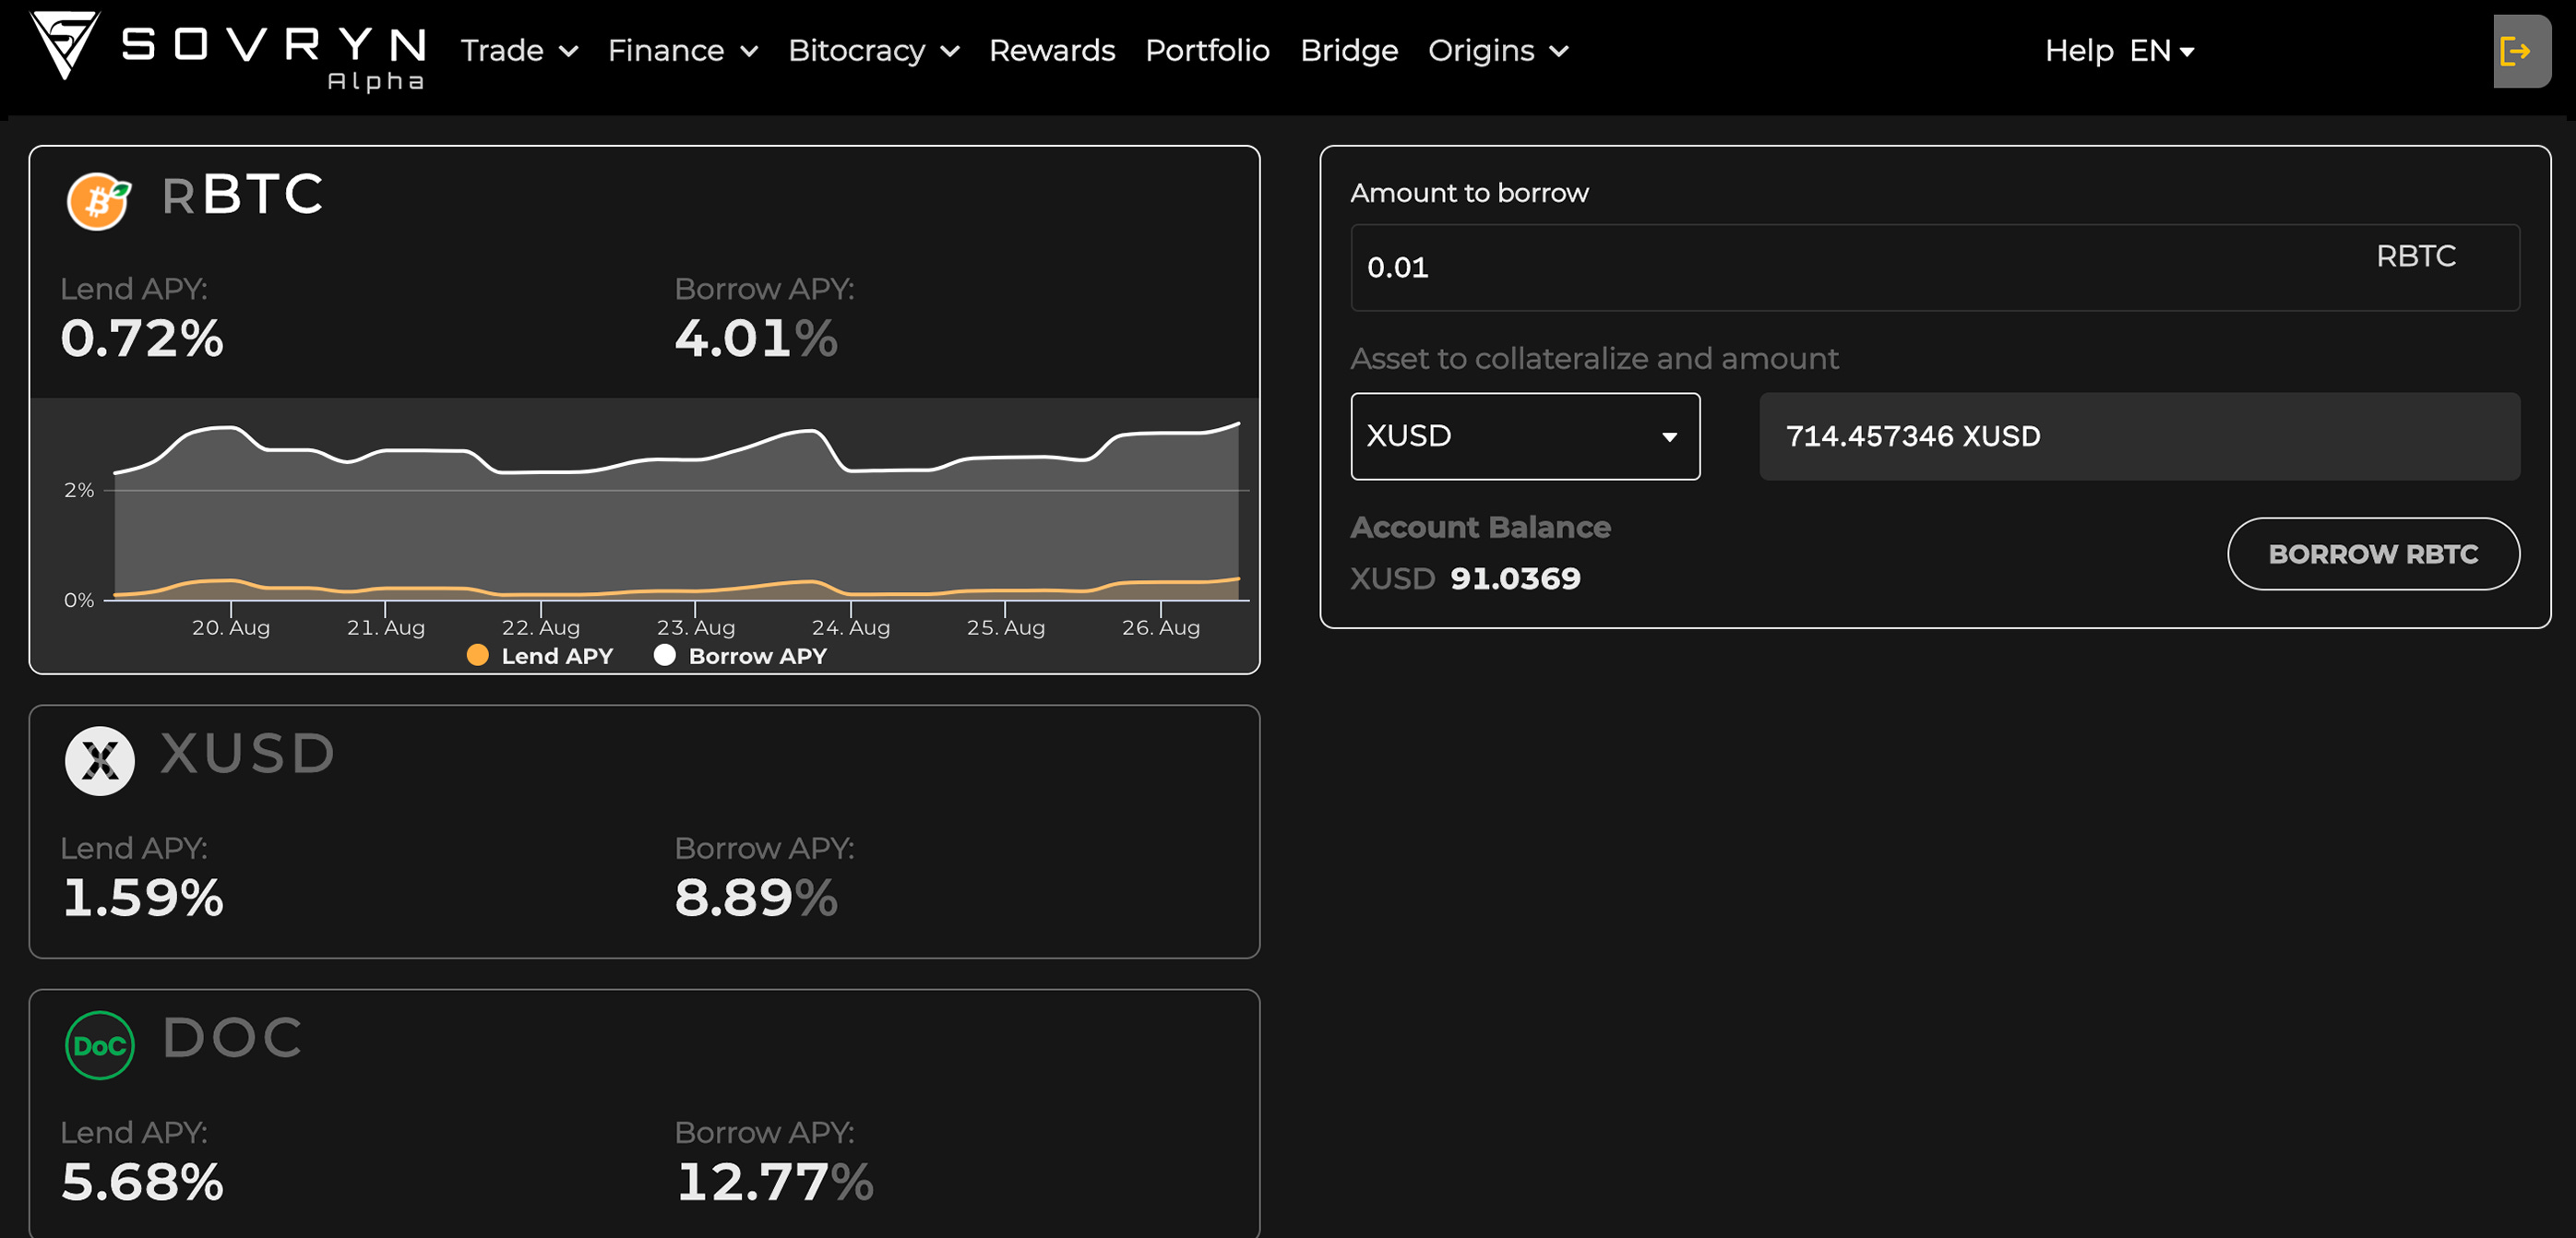Click the Sovryn logo icon
Viewport: 2576px width, 1238px height.
pyautogui.click(x=65, y=45)
